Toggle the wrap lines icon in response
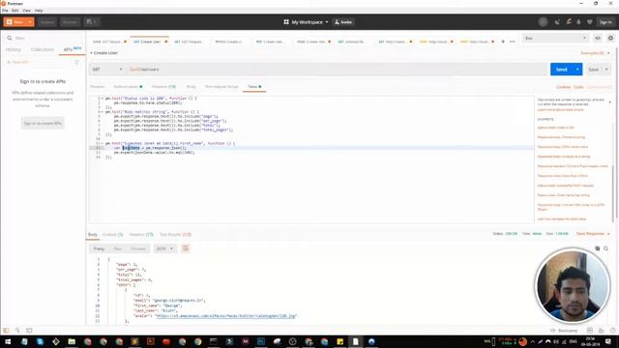619x348 pixels. click(x=185, y=248)
